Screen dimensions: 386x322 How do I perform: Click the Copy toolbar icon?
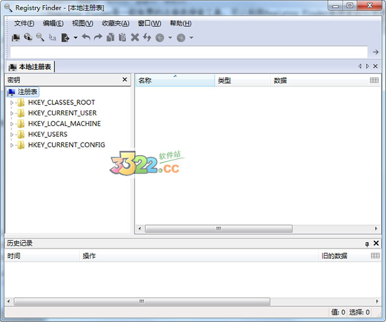click(x=110, y=37)
